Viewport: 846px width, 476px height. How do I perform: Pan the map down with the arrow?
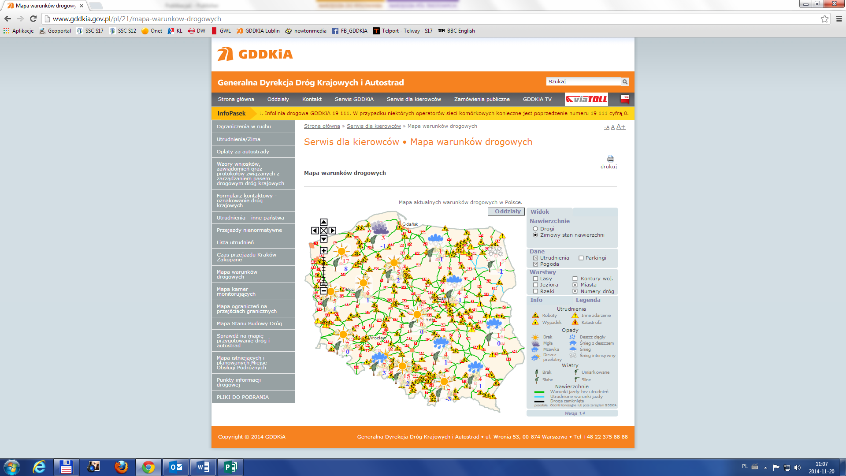(x=323, y=239)
